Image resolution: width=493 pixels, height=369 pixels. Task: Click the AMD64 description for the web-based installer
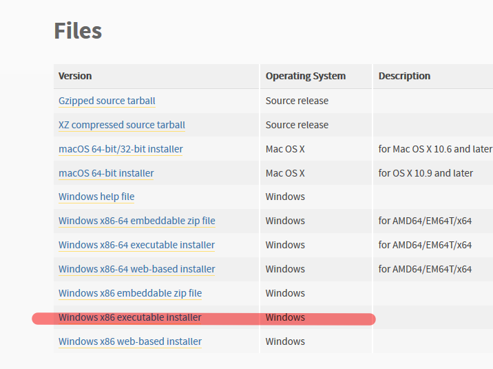(425, 269)
